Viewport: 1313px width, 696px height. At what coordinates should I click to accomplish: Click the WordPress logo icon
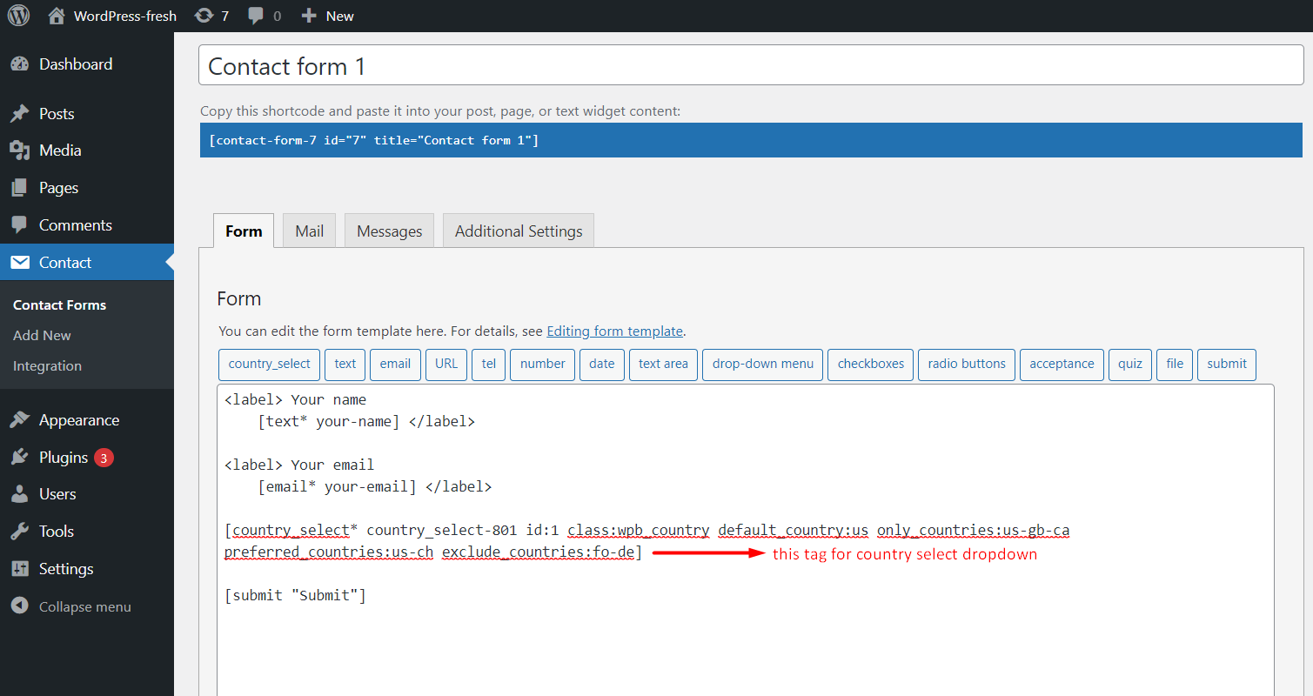point(18,16)
